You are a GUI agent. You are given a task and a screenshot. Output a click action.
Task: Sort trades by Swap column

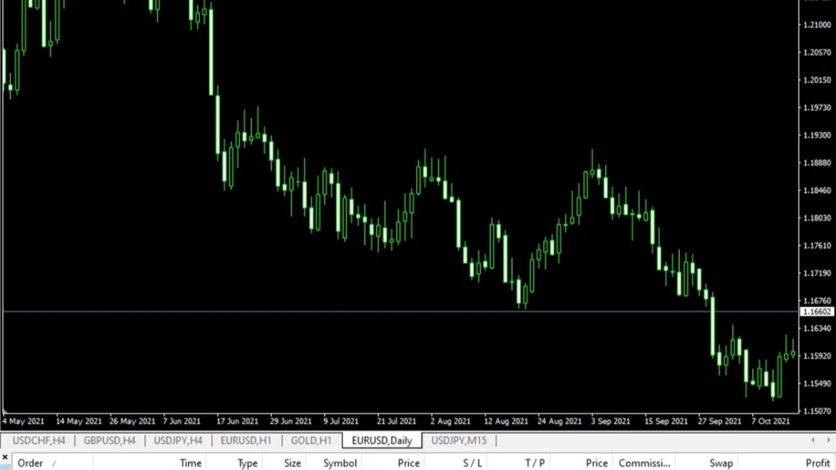point(721,463)
